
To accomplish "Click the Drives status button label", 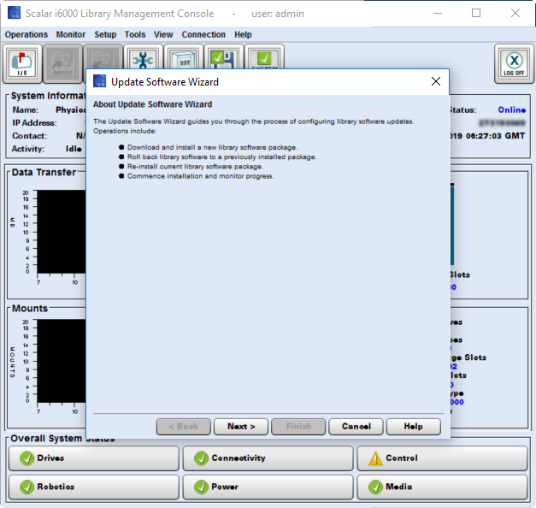I will [x=50, y=458].
